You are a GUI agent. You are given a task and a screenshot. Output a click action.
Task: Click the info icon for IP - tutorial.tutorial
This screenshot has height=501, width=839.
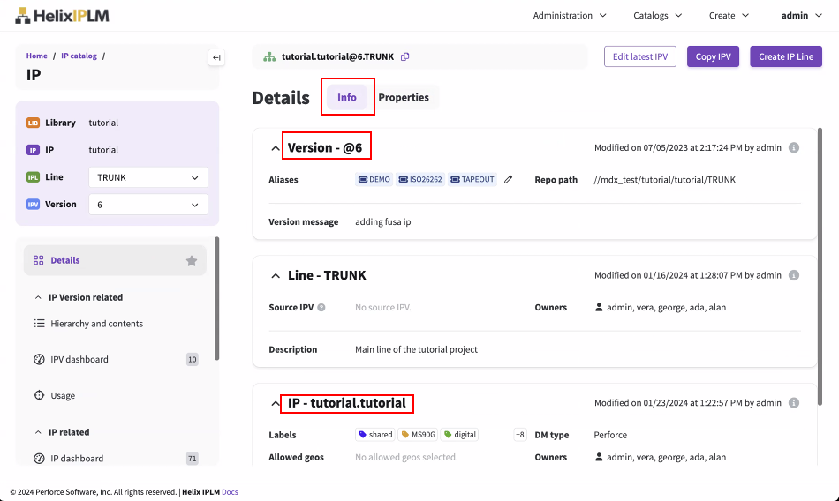[x=793, y=403]
